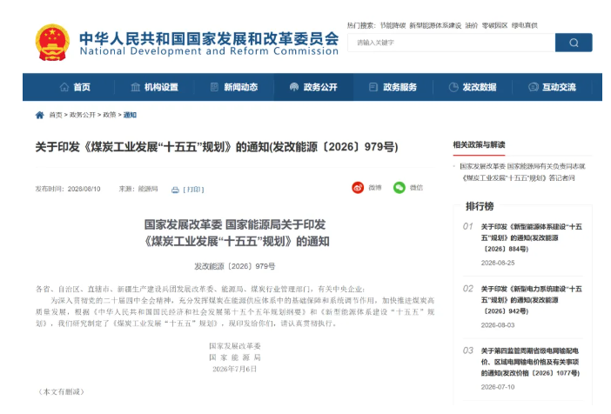Share via the Weibo icon

[x=358, y=188]
